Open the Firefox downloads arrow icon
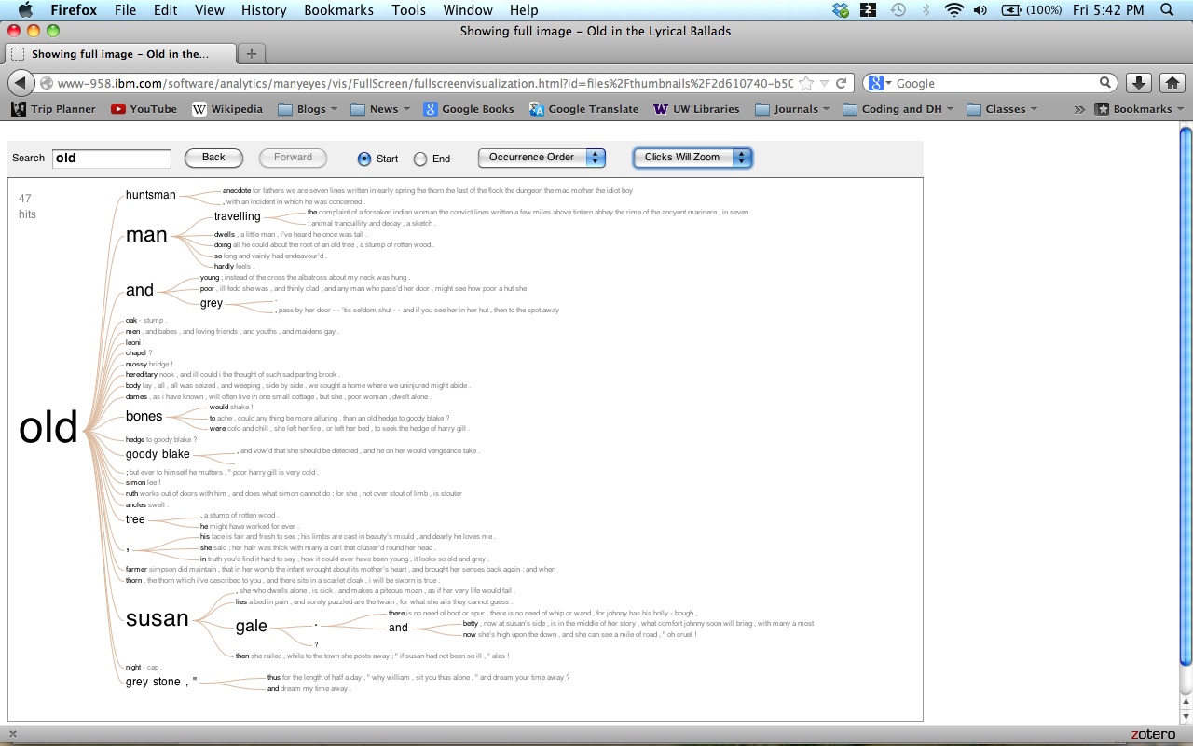The image size is (1193, 746). tap(1138, 83)
